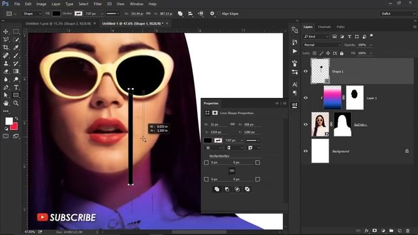The width and height of the screenshot is (418, 235).
Task: Open path arrangement options
Action: point(201,13)
